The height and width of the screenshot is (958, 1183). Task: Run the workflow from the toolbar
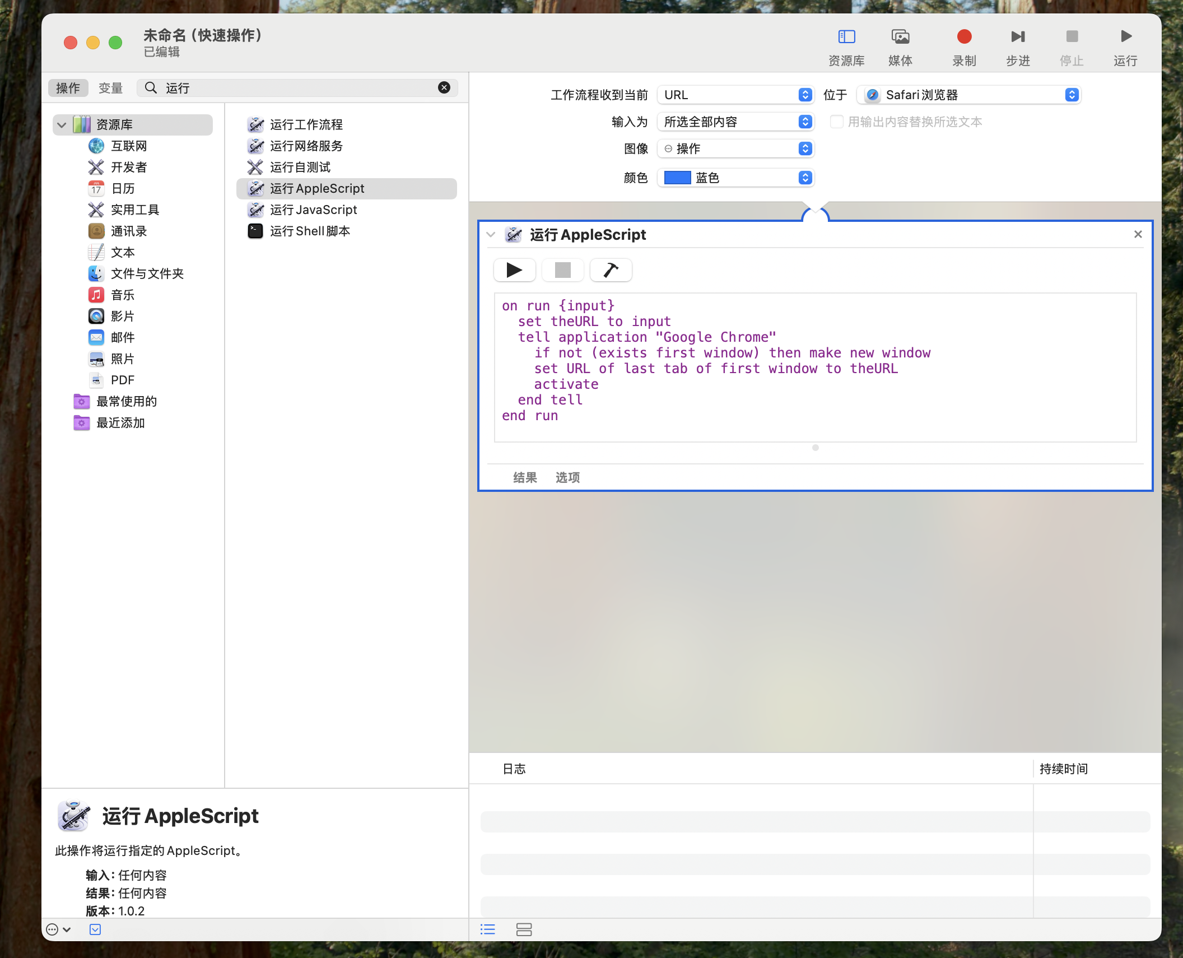[1125, 37]
